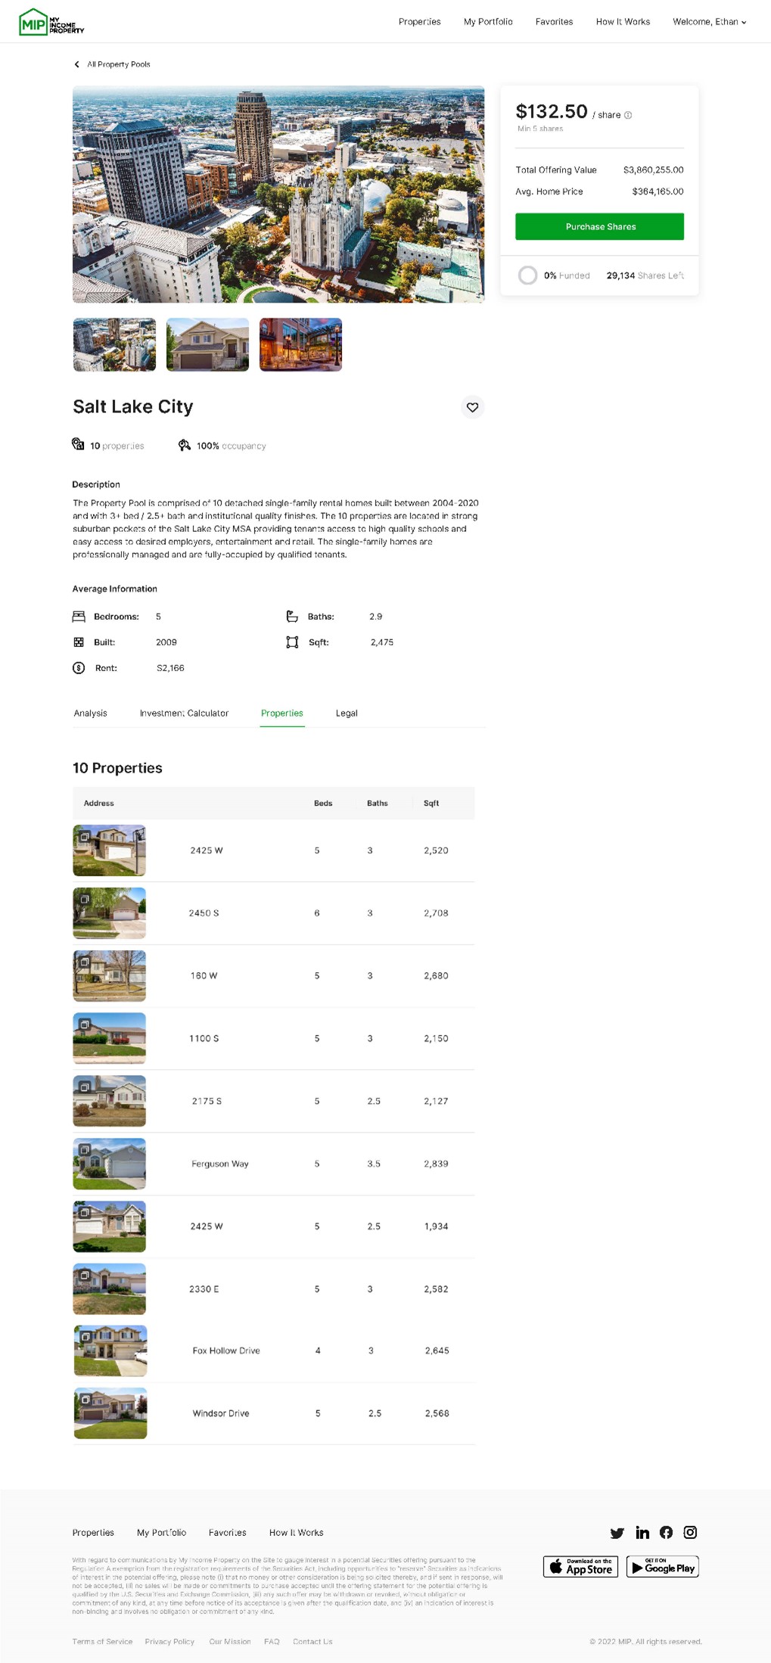Click the info icon next to share price
The width and height of the screenshot is (771, 1663).
click(x=628, y=116)
